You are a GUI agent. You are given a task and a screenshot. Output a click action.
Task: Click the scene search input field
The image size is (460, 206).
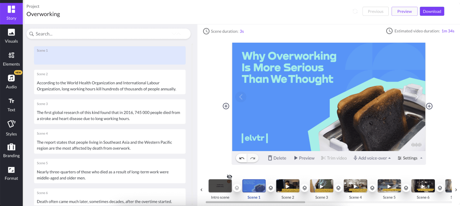tap(108, 34)
